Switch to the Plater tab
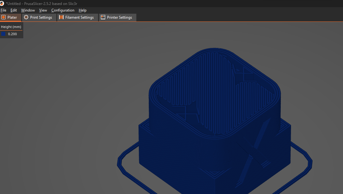Viewport: 343px width, 194px height. pyautogui.click(x=11, y=17)
